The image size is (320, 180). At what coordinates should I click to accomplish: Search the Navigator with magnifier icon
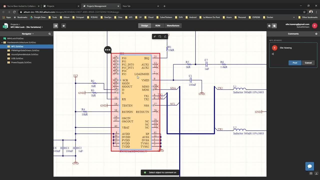49,34
